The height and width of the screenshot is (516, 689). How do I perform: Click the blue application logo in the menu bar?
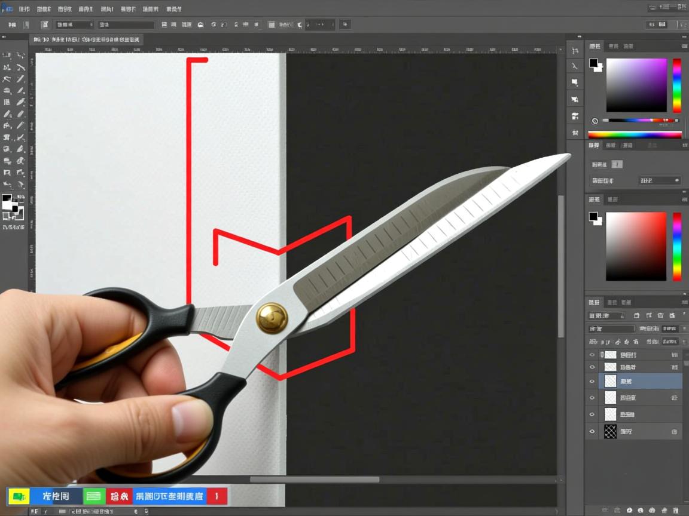click(x=7, y=8)
